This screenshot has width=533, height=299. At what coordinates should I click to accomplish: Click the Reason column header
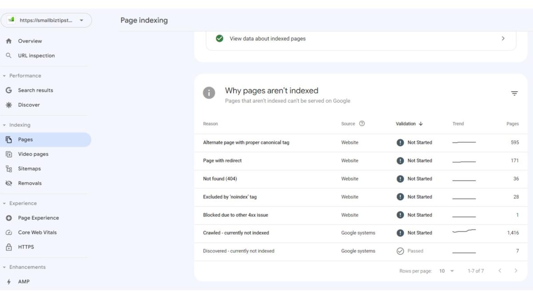coord(211,124)
